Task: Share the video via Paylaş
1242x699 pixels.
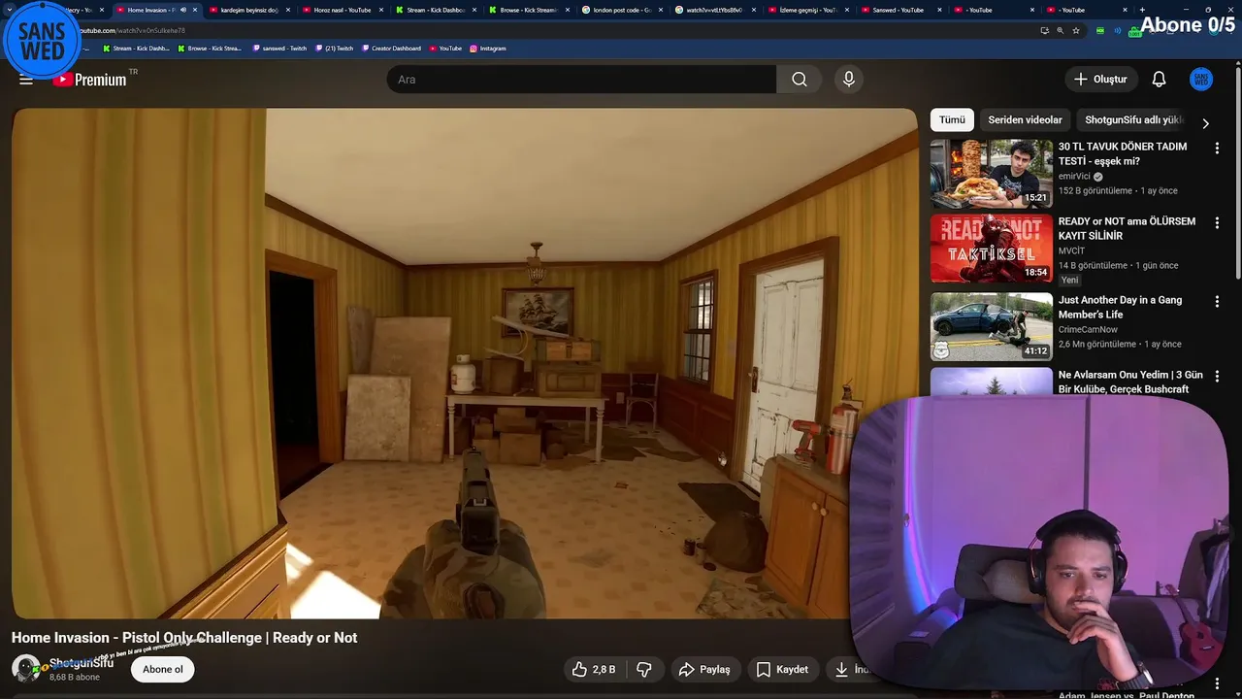Action: [x=704, y=669]
